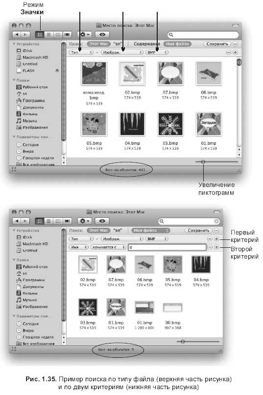Open the BMP format dropdown in top window
Screen dimensions: 263x395
[x=157, y=53]
